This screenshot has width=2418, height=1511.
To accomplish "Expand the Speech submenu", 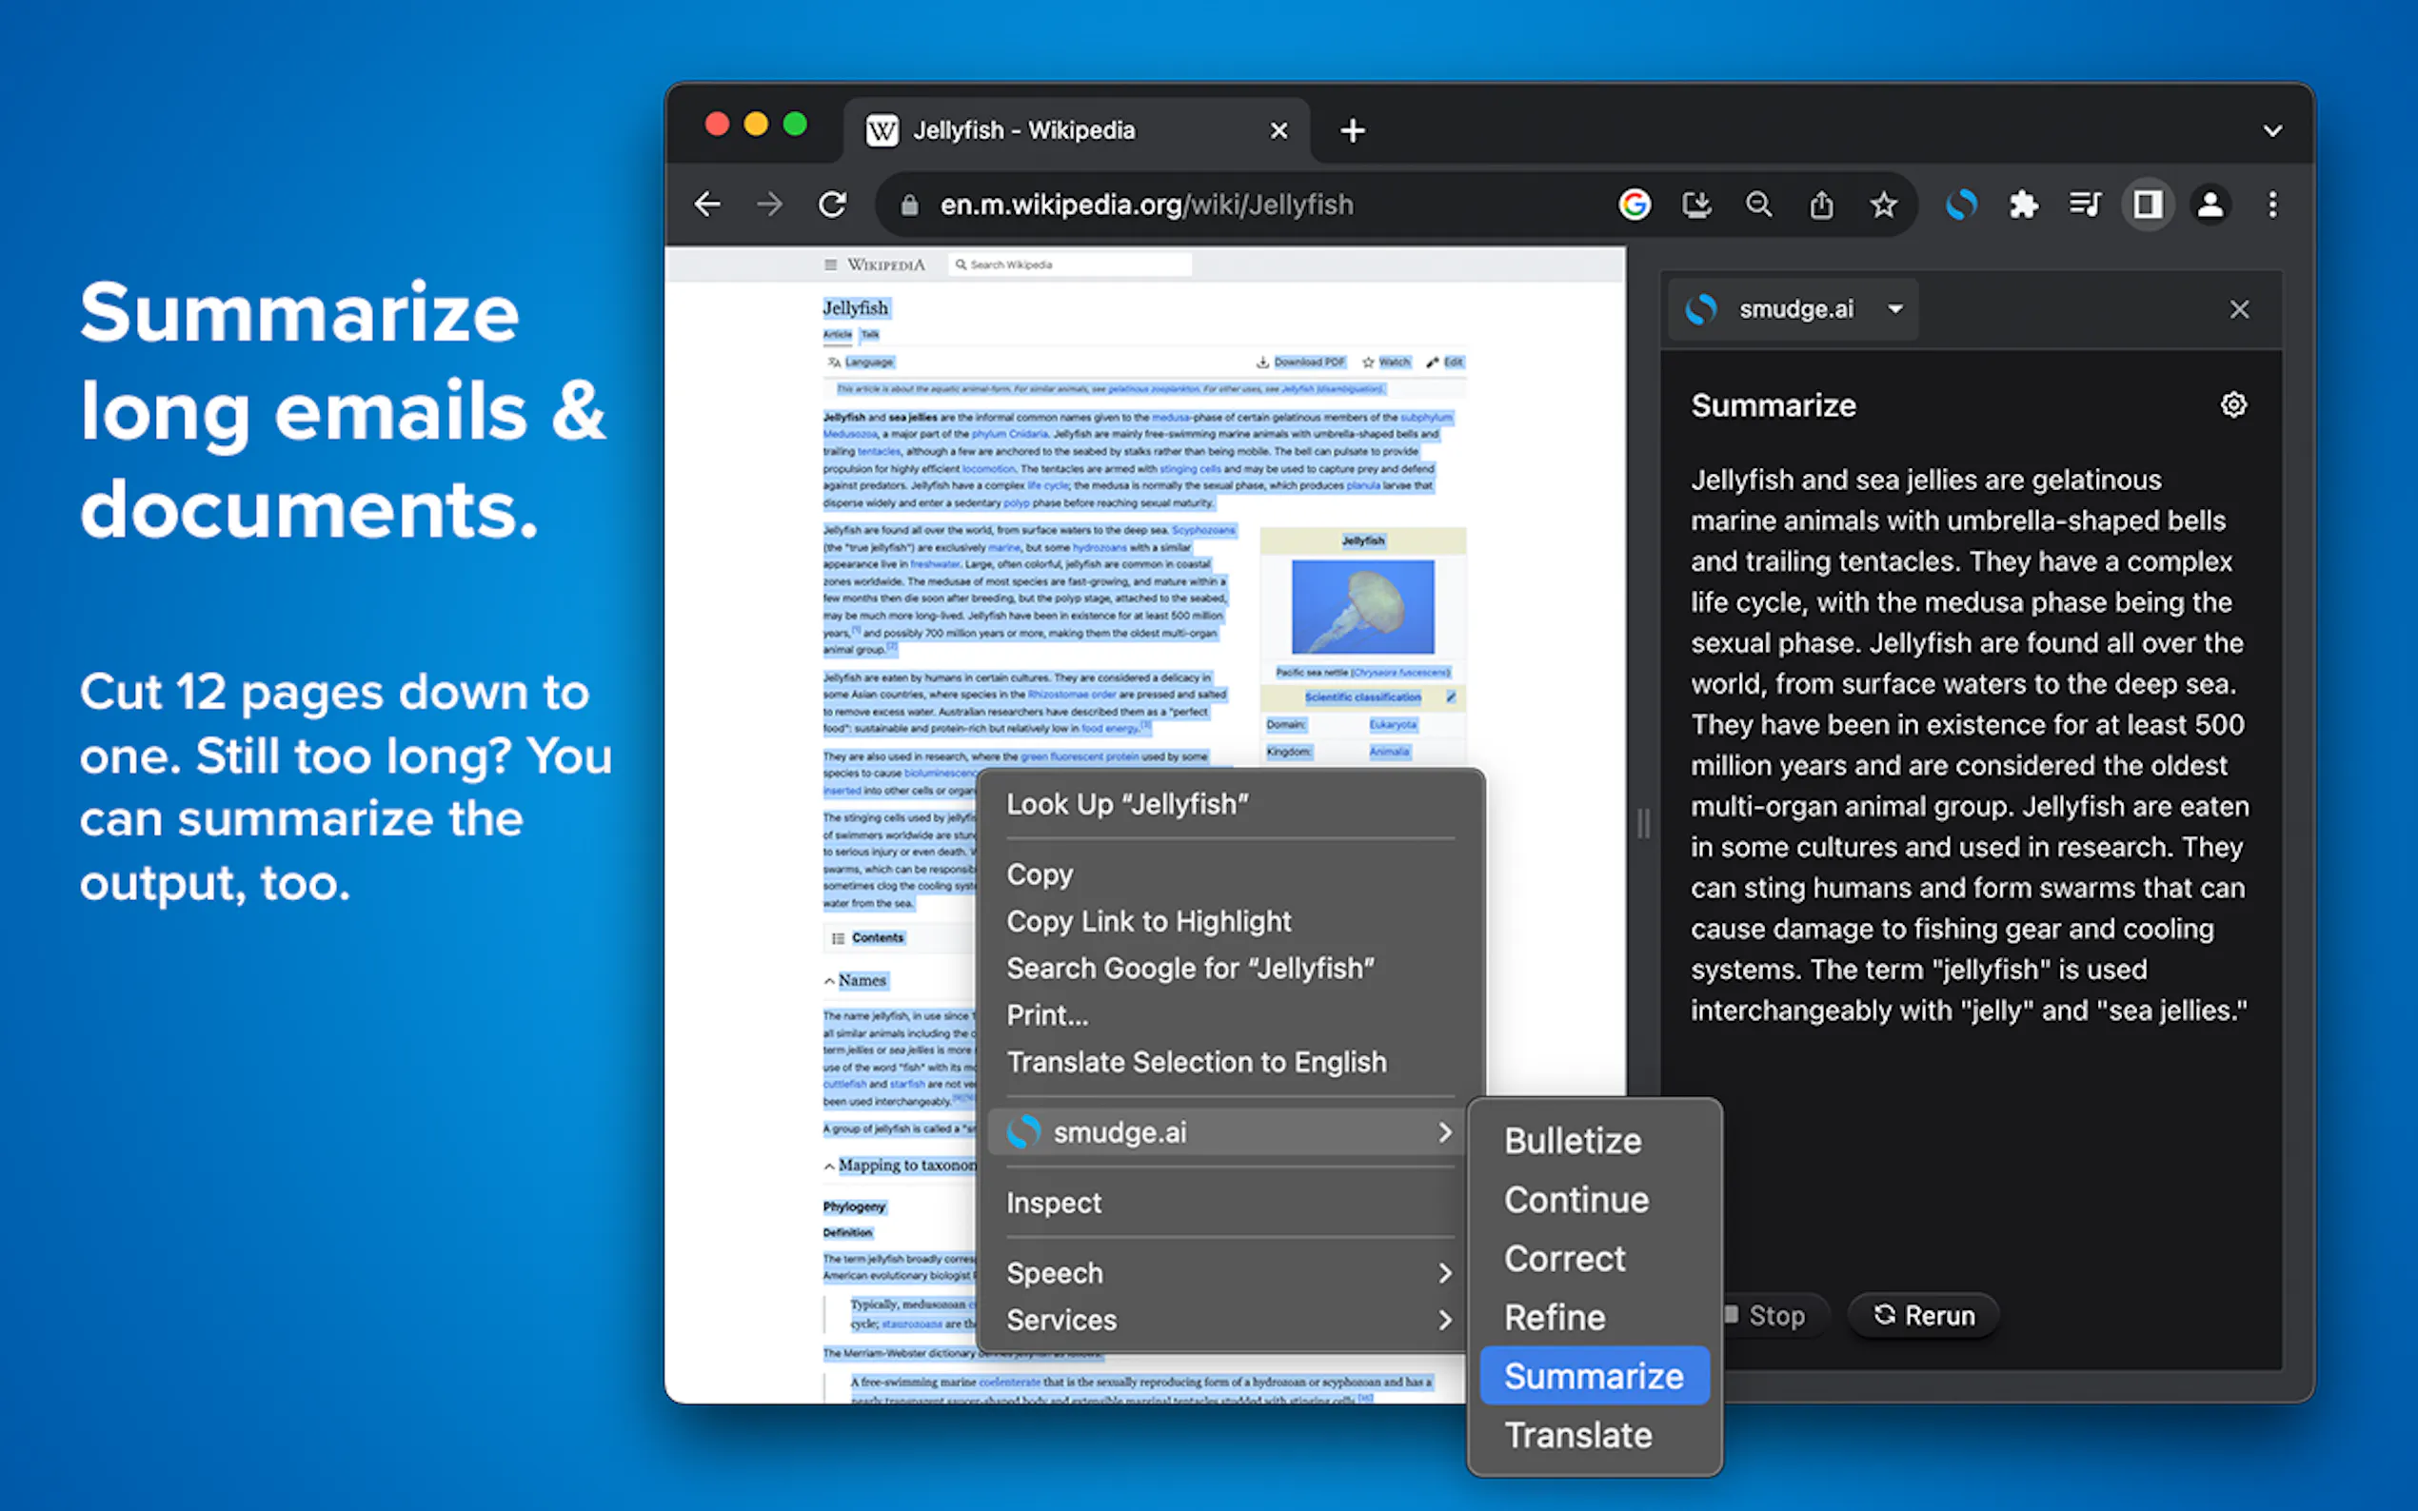I will (1227, 1272).
